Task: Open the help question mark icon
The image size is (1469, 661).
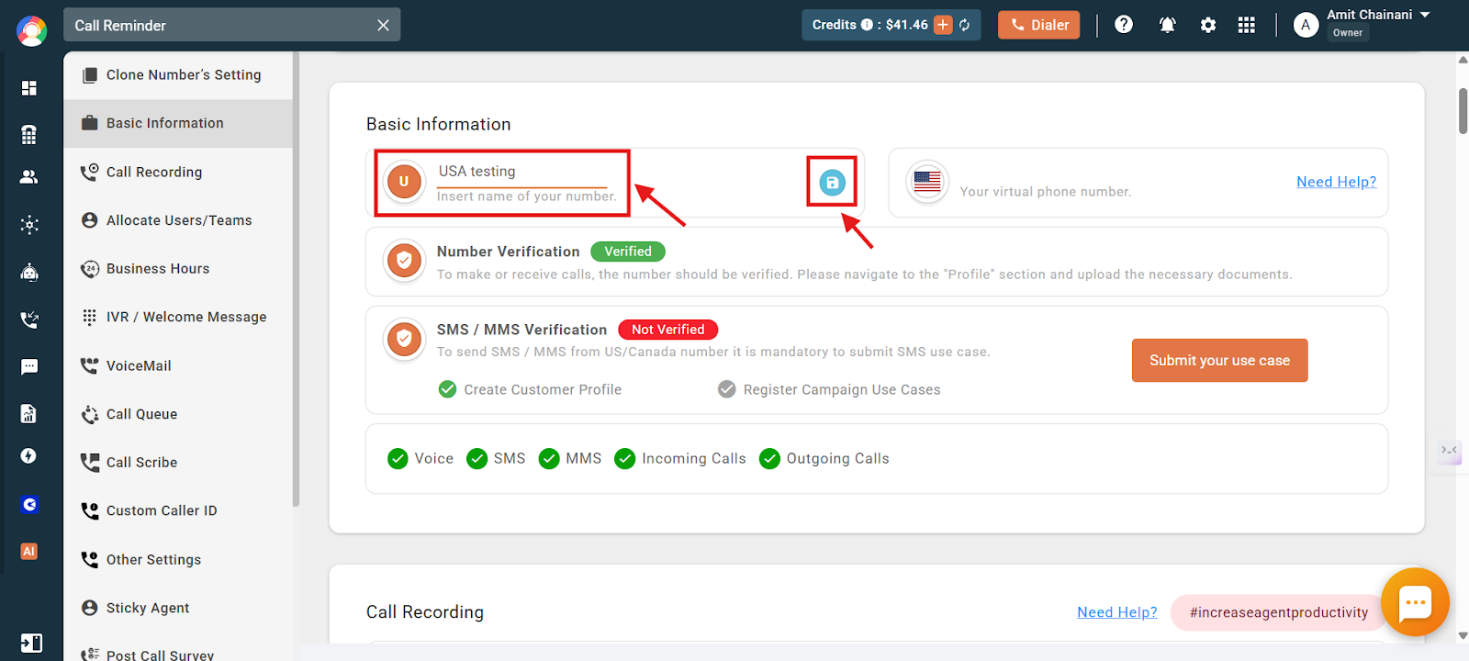Action: [x=1124, y=25]
